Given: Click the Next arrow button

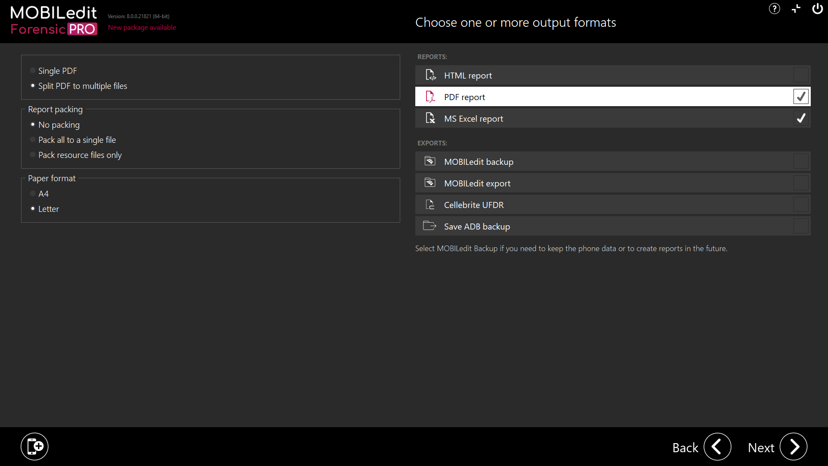Looking at the screenshot, I should [793, 447].
